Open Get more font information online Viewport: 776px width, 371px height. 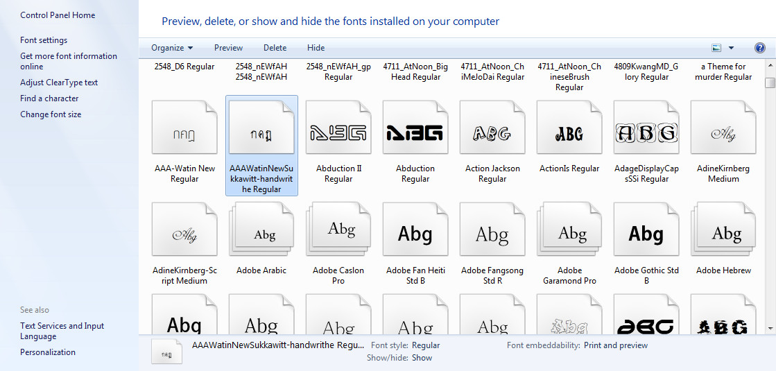[x=68, y=61]
